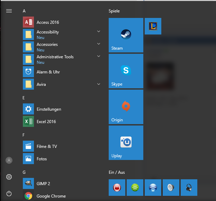Open the Fotos picture icon
Screen dimensions: 216x201
pyautogui.click(x=28, y=159)
